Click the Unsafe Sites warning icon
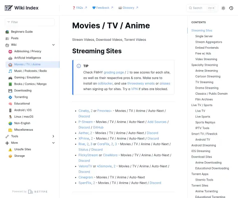Image resolution: width=238 pixels, height=198 pixels. click(10, 150)
